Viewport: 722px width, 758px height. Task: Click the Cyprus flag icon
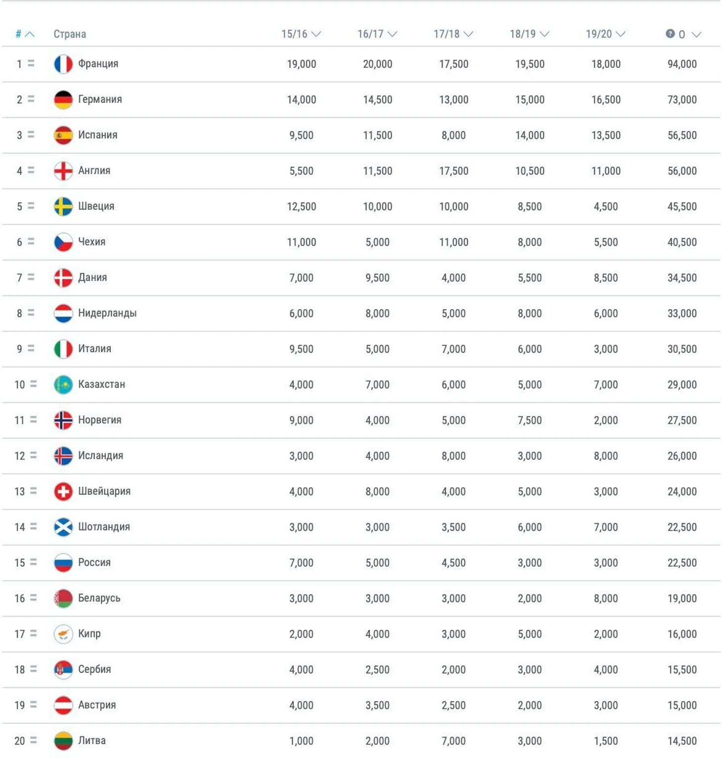[63, 634]
